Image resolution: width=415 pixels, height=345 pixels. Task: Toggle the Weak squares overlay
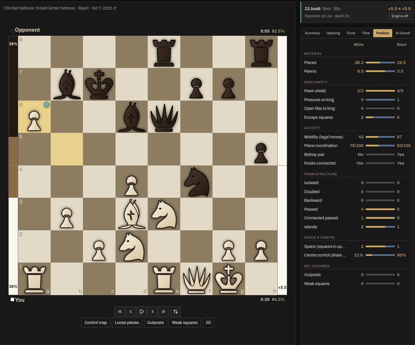(x=185, y=323)
